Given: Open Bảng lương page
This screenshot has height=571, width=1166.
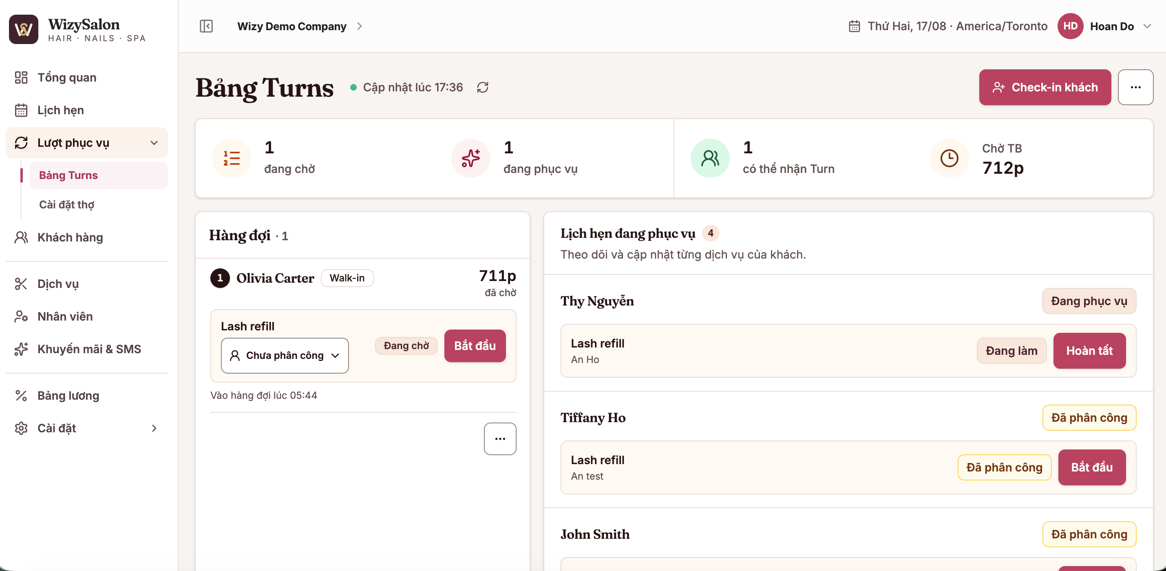Looking at the screenshot, I should (86, 396).
